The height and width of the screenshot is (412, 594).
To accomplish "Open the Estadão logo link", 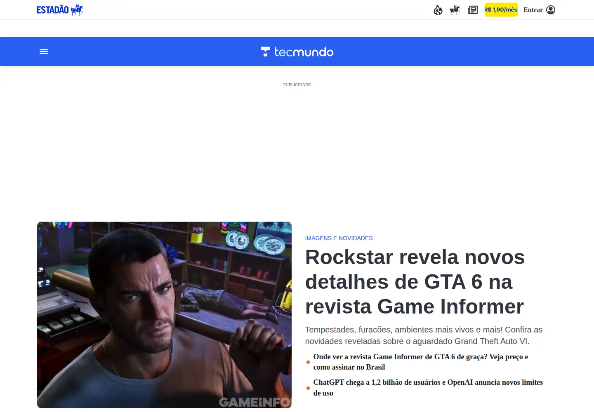I will pyautogui.click(x=60, y=10).
